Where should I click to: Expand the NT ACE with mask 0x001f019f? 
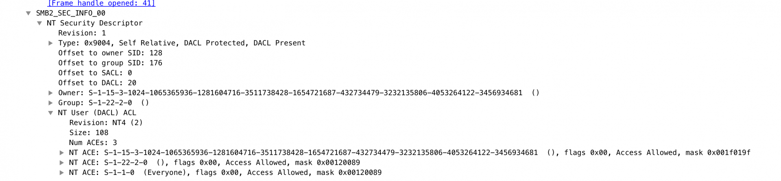[61, 153]
